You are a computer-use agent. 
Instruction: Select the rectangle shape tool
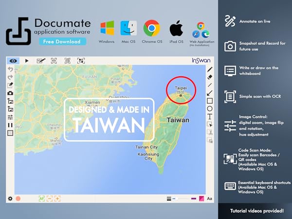pos(210,101)
